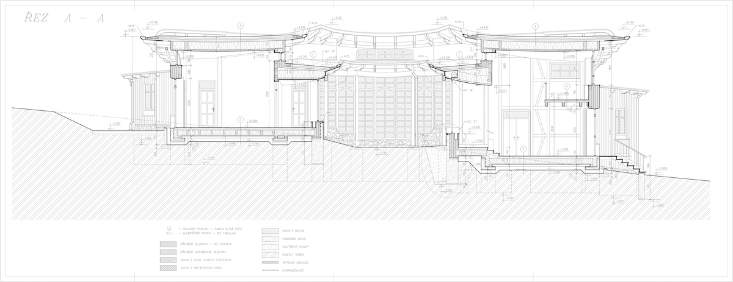
Task: Click dashed line sample beside HYDROIZOLACE
Action: click(x=270, y=270)
